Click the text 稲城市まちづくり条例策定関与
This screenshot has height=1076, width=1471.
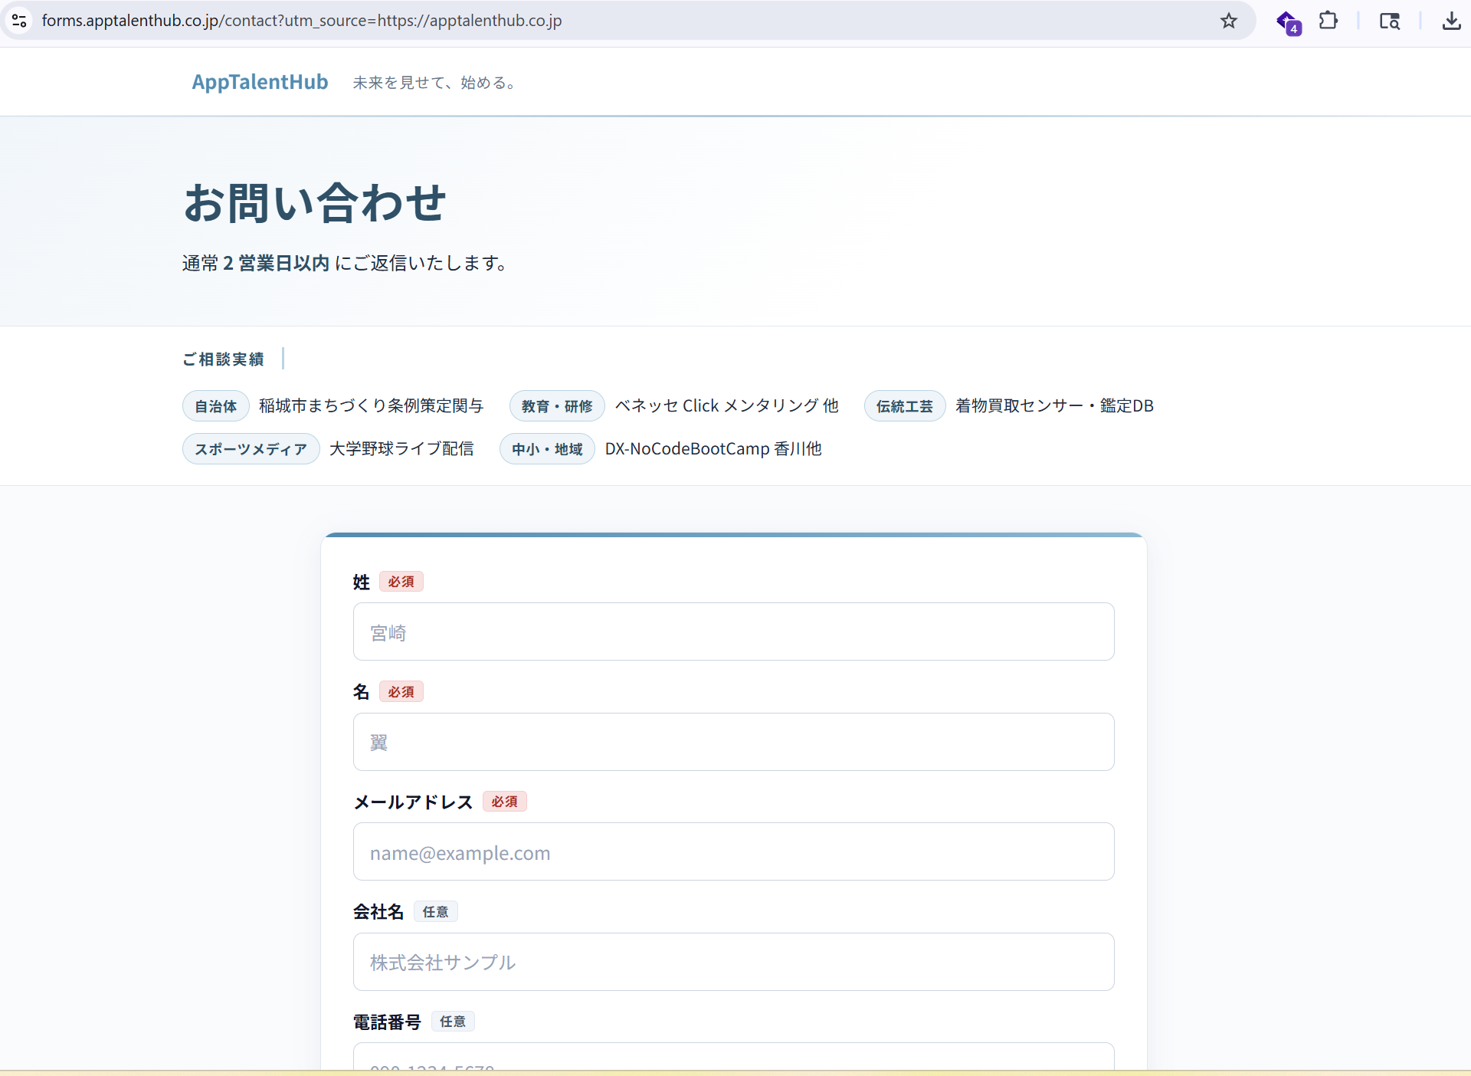click(371, 405)
